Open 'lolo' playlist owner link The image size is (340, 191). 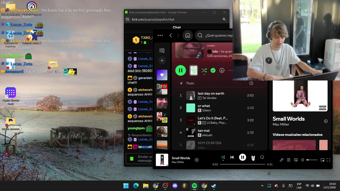(x=215, y=51)
